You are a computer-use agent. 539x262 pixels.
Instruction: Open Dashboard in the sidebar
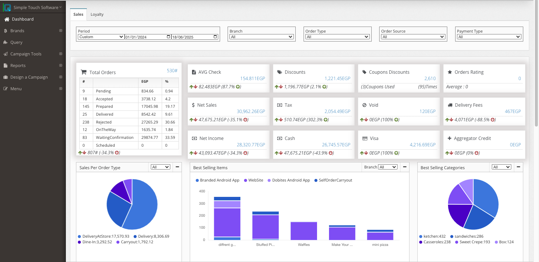pos(33,19)
